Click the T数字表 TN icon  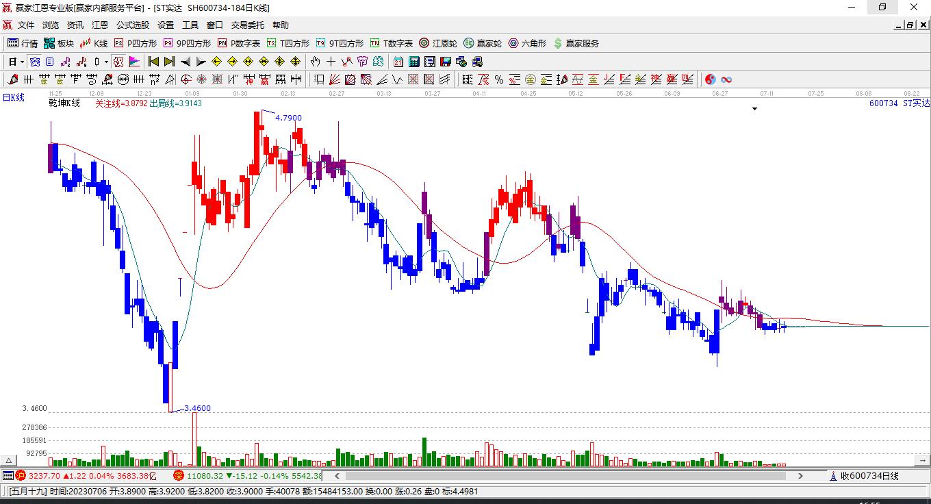coord(375,43)
